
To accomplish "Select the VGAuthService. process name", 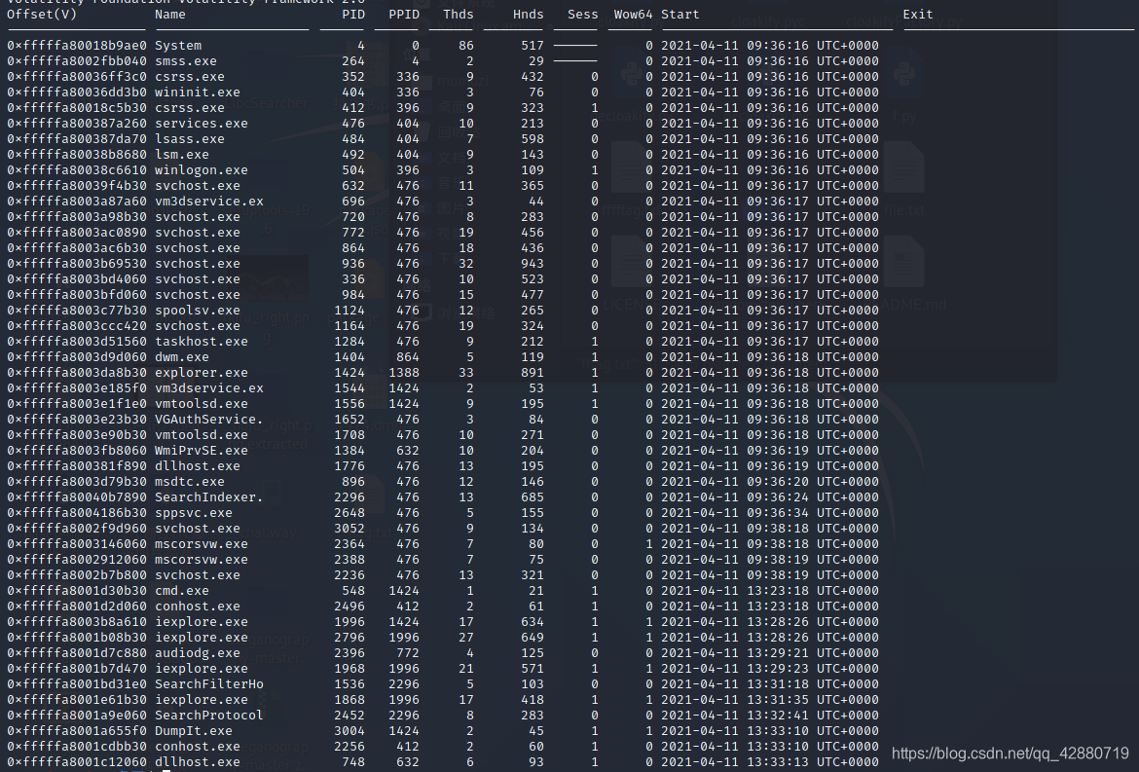I will (209, 419).
